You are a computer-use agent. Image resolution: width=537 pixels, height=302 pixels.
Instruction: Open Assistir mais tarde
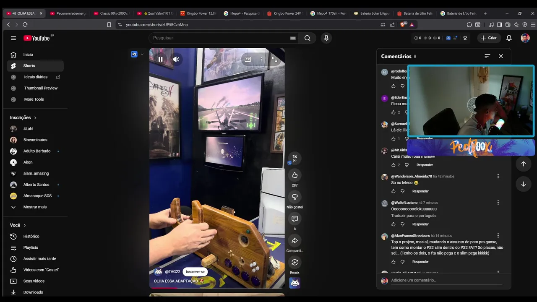coord(35,259)
